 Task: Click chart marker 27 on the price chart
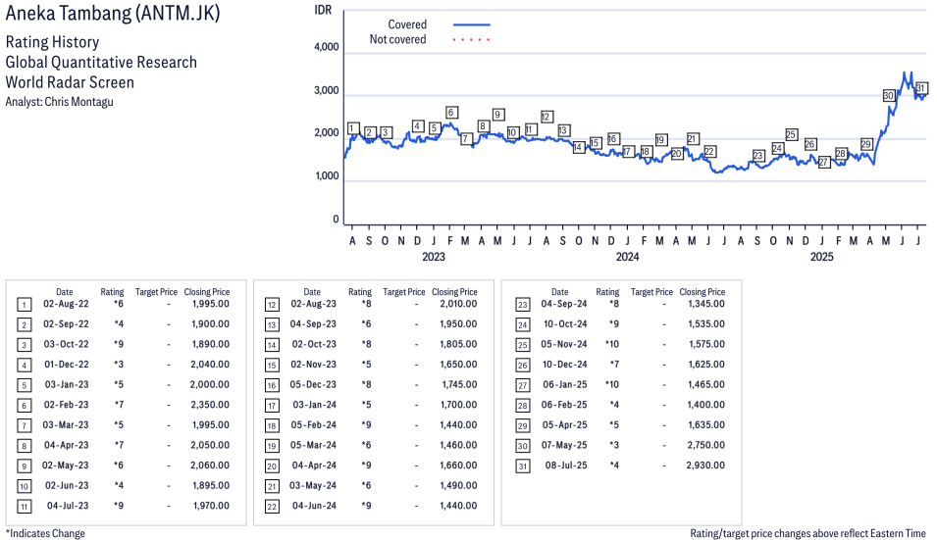click(x=823, y=162)
